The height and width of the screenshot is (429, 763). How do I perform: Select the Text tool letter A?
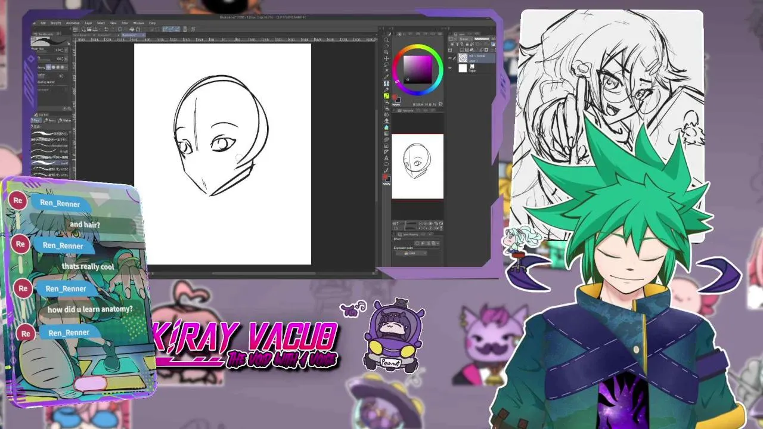[x=386, y=158]
